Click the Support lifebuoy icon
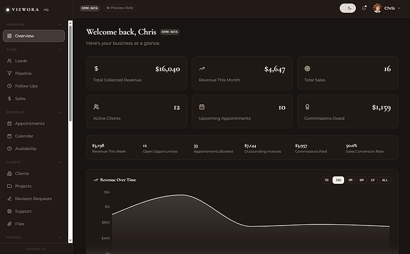Viewport: 410px width, 254px height. [9, 211]
